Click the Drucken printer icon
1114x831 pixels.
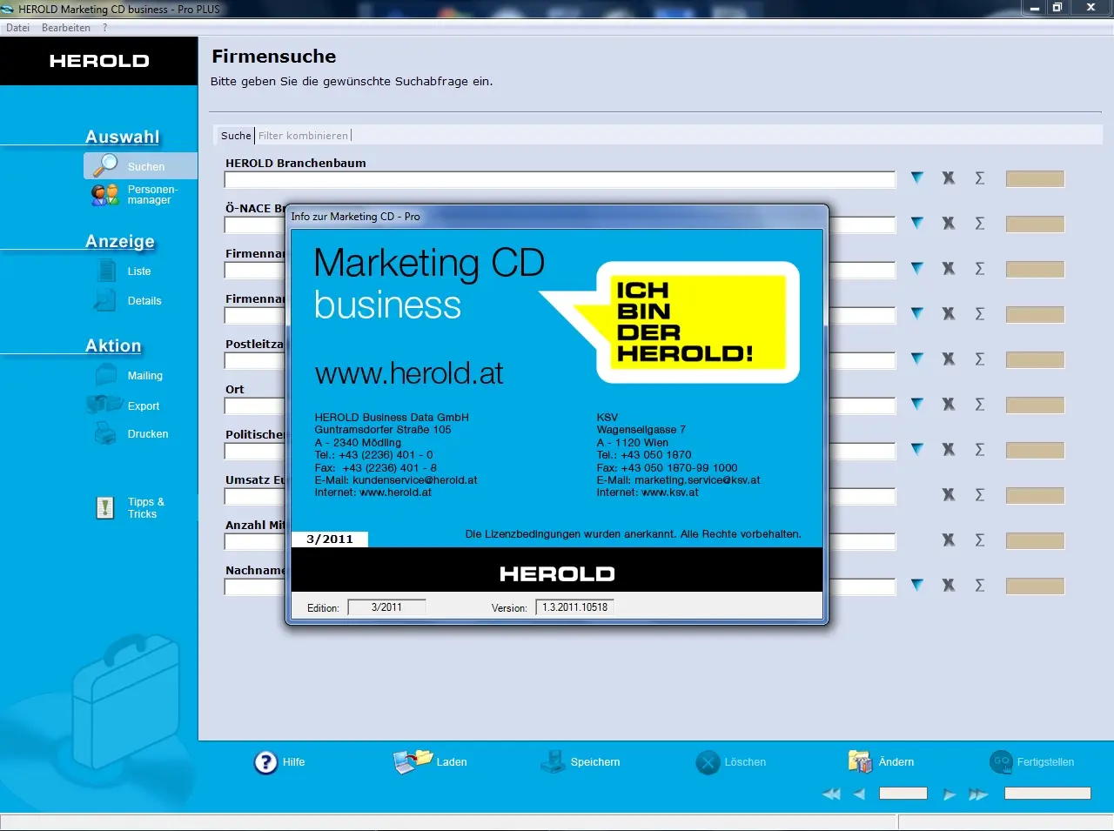point(105,433)
